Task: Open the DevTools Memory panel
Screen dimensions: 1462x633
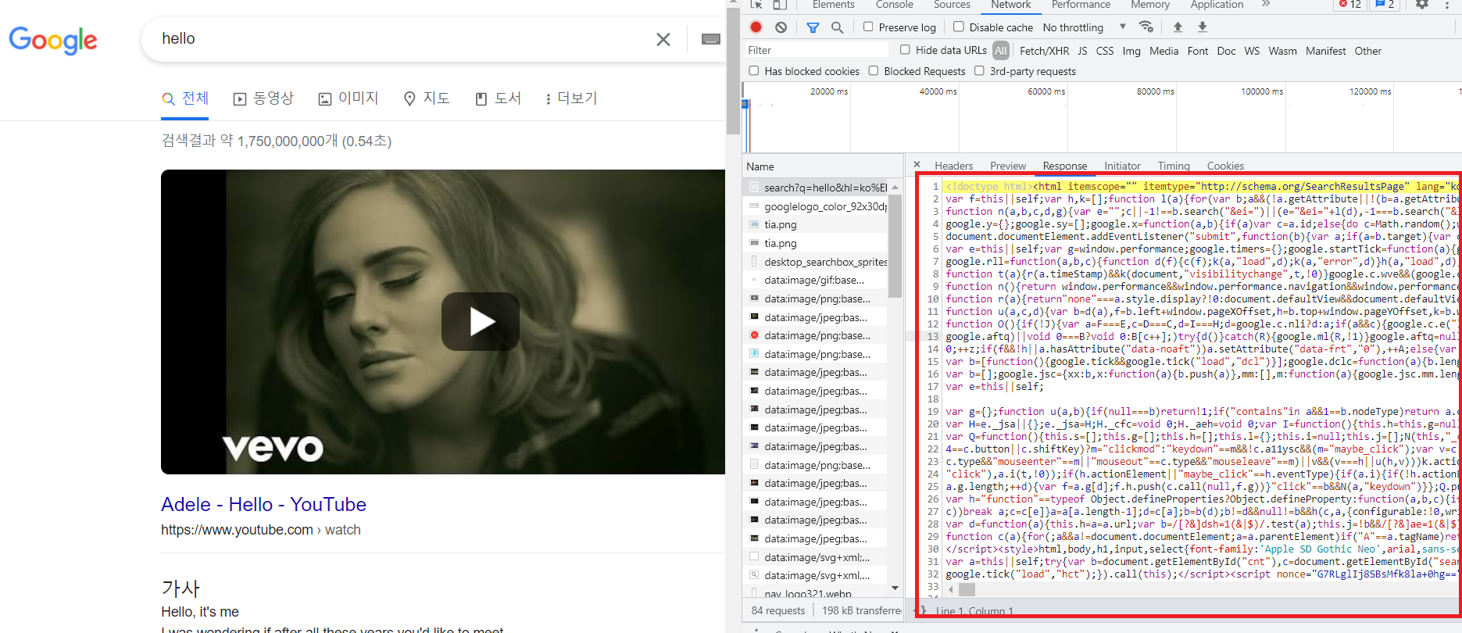Action: pyautogui.click(x=1150, y=5)
